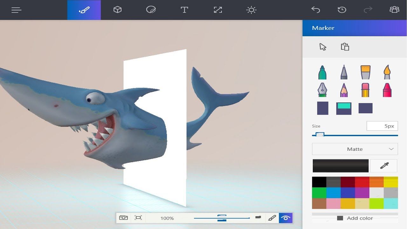Click the brush Size slider handle

coord(320,135)
